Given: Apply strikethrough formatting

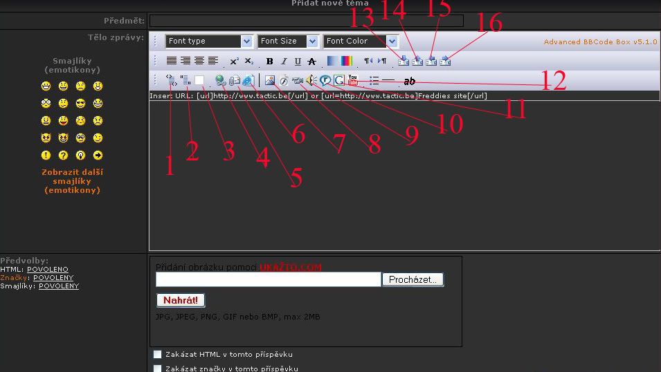Looking at the screenshot, I should point(311,62).
